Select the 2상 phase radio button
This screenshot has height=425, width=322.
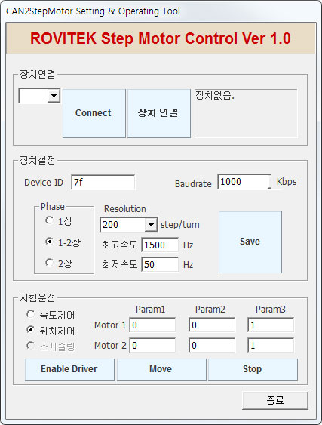tap(49, 263)
